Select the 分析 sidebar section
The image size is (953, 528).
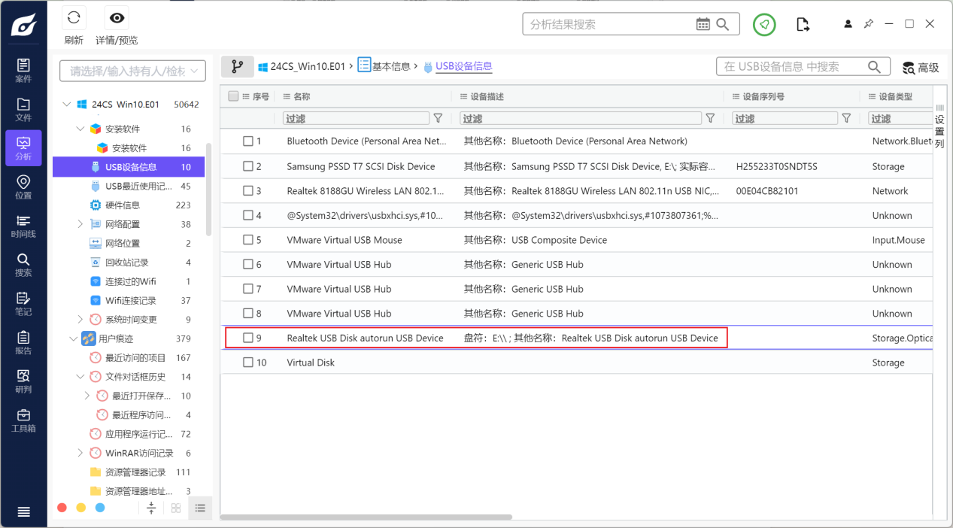(x=23, y=148)
